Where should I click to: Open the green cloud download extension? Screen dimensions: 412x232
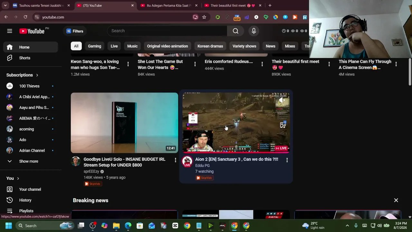(266, 17)
